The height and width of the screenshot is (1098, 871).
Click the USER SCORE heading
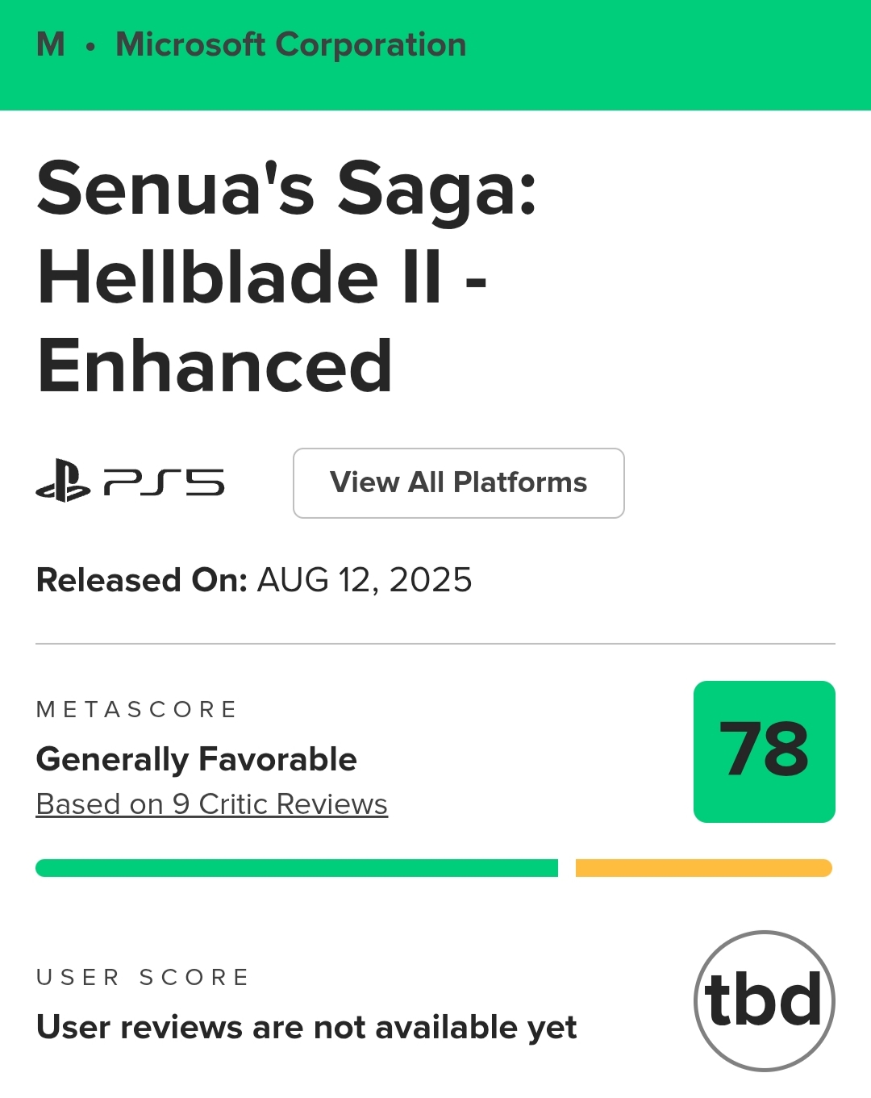point(143,978)
